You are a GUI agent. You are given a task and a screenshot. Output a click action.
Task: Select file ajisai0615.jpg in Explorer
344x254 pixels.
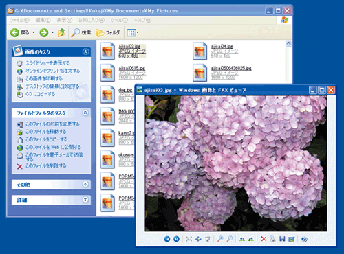[x=123, y=73]
